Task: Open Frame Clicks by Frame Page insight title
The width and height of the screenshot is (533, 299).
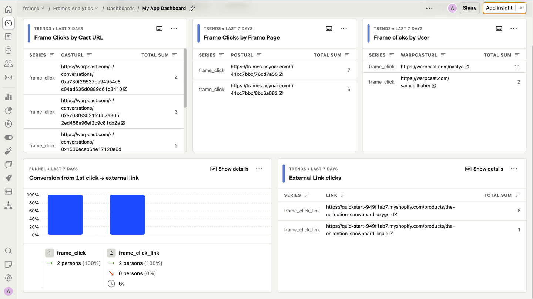Action: click(242, 37)
